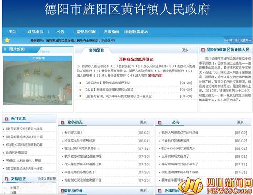Open the sixth hot article starting [南国彩票论坛]
This screenshot has width=253, height=195.
24,168
